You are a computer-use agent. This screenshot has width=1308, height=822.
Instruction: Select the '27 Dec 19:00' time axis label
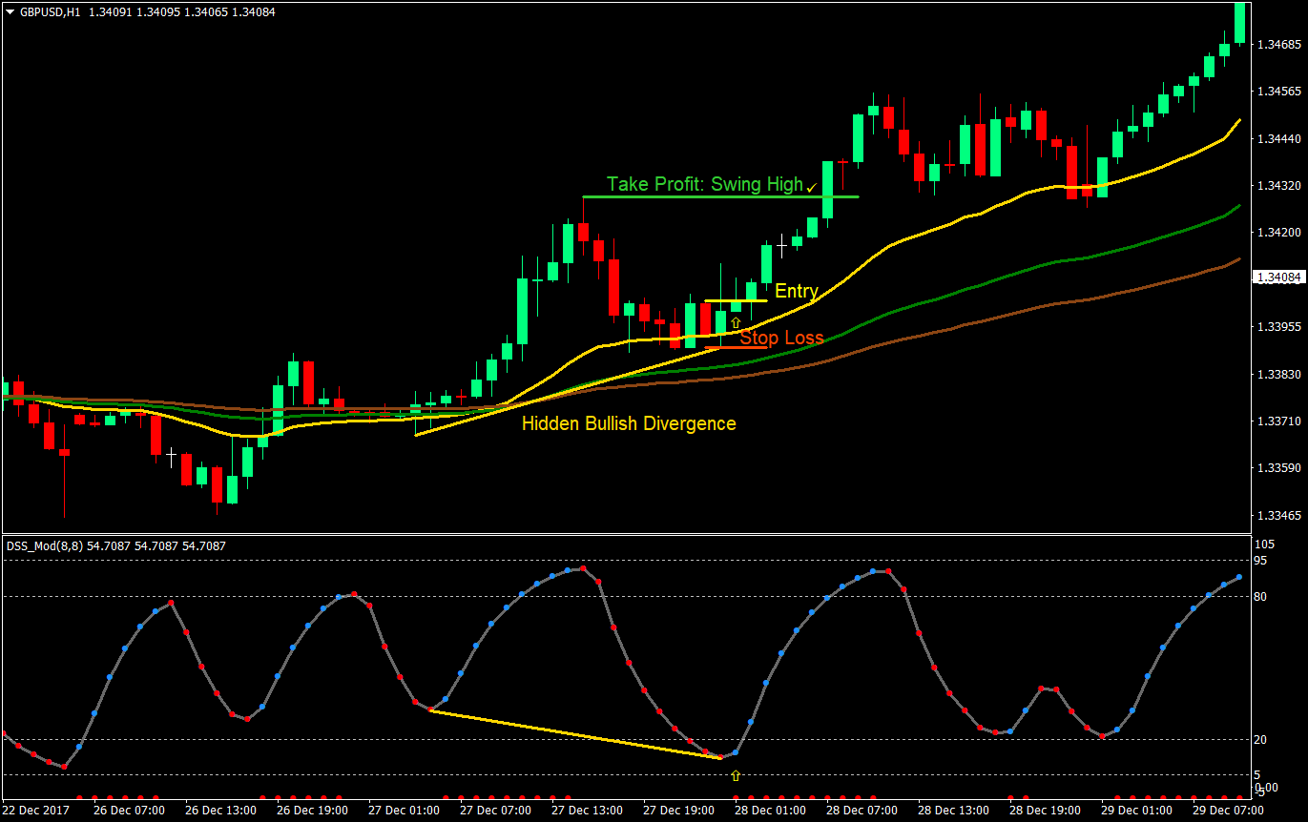click(x=679, y=811)
